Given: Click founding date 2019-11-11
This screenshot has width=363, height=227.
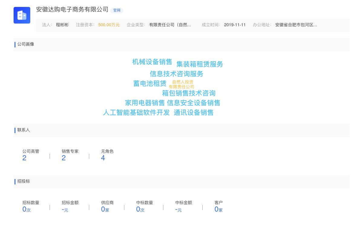Looking at the screenshot, I should click(x=235, y=25).
